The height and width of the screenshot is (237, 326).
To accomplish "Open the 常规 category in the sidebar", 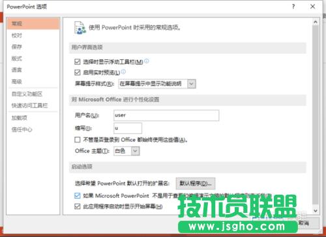I will [33, 23].
